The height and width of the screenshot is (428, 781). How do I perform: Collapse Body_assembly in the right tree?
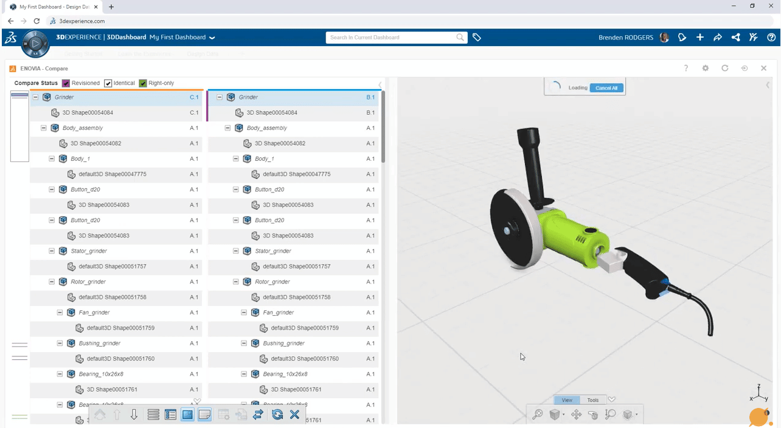point(227,127)
